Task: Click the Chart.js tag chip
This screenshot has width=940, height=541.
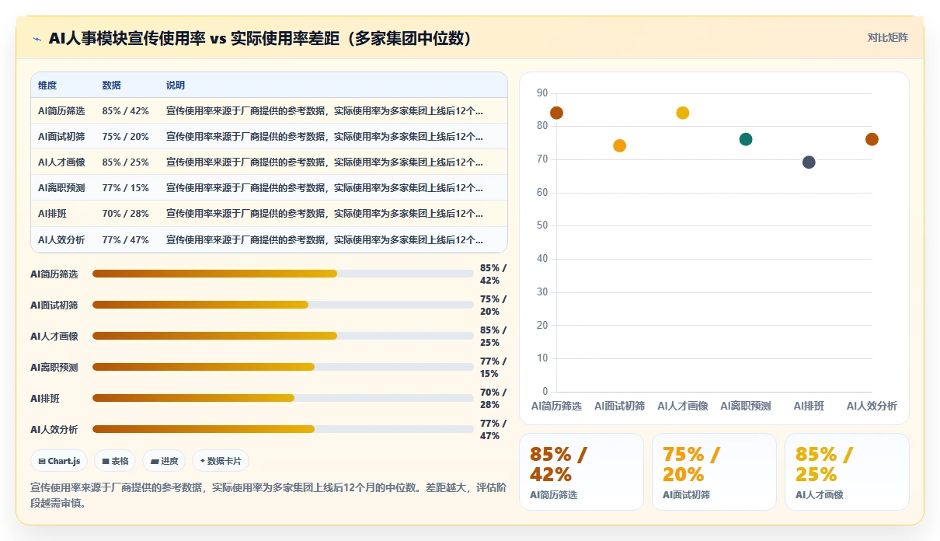Action: coord(60,461)
